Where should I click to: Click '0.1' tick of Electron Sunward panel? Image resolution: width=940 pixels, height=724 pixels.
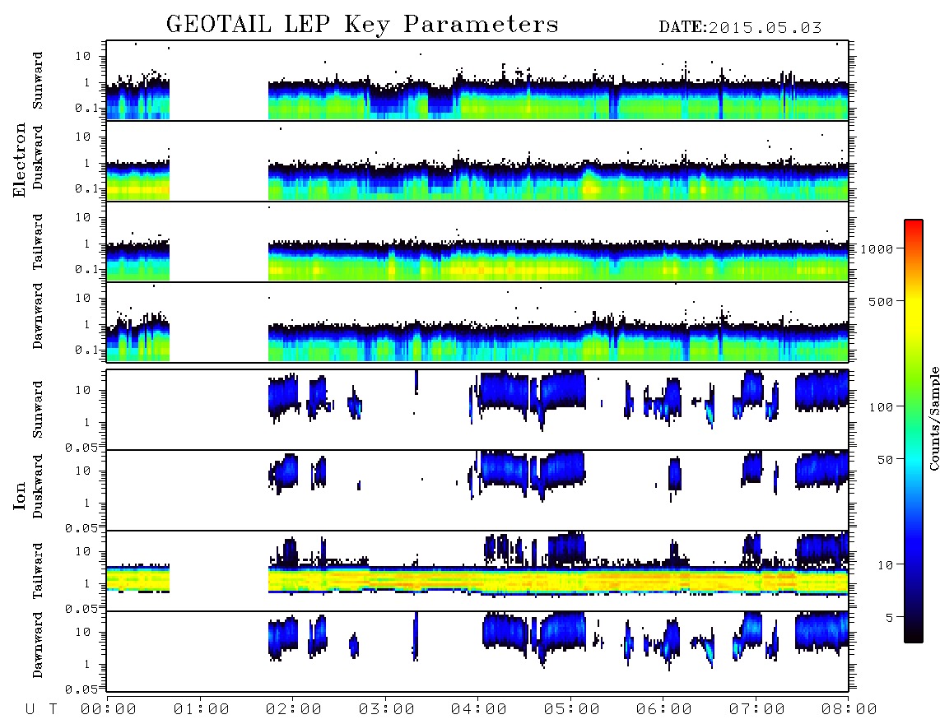point(86,108)
